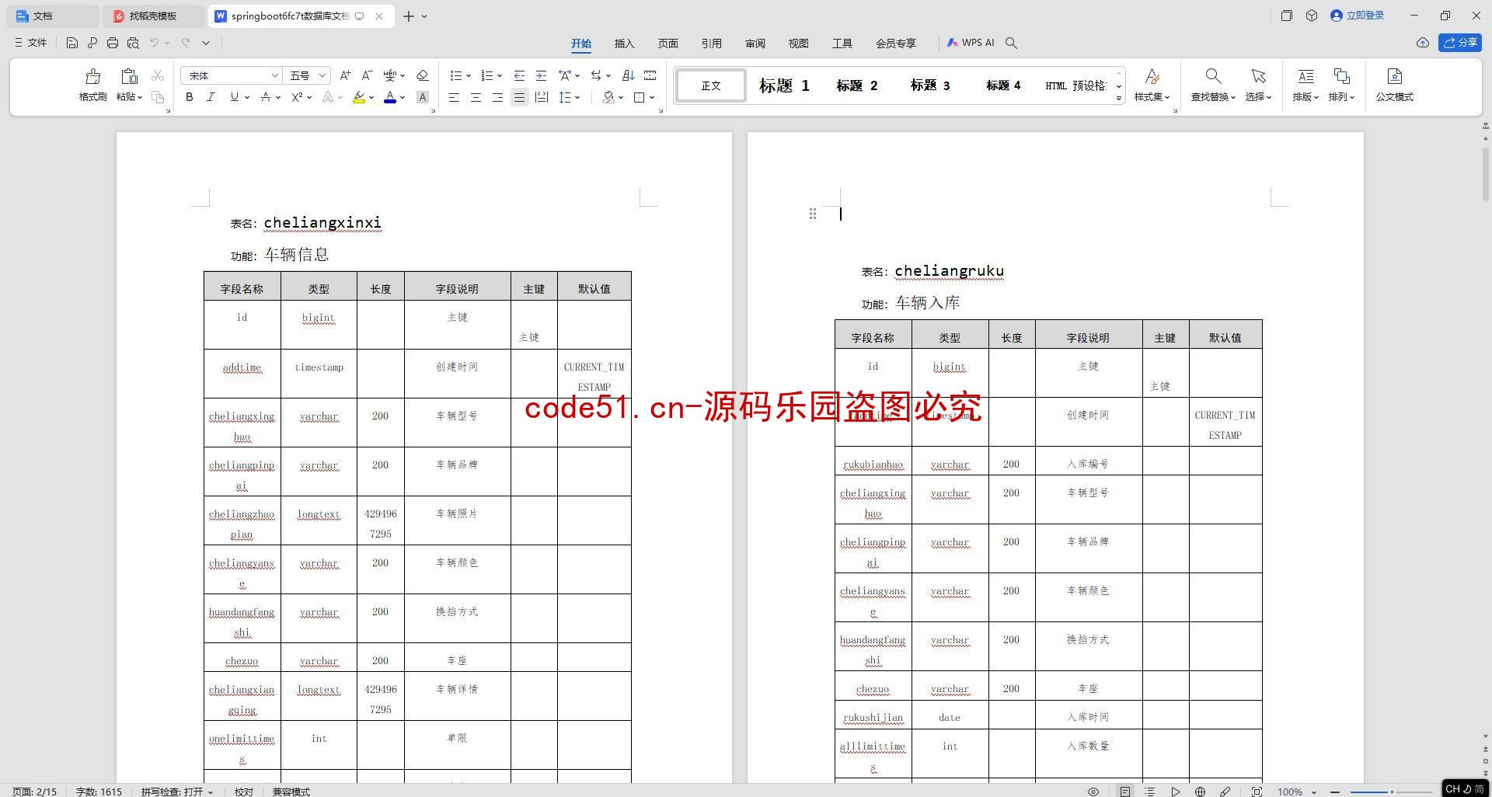
Task: Expand line spacing options arrow
Action: coord(577,97)
